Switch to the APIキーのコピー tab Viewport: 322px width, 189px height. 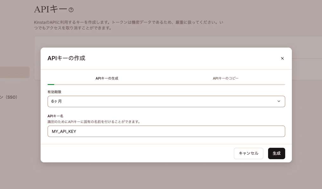[226, 78]
